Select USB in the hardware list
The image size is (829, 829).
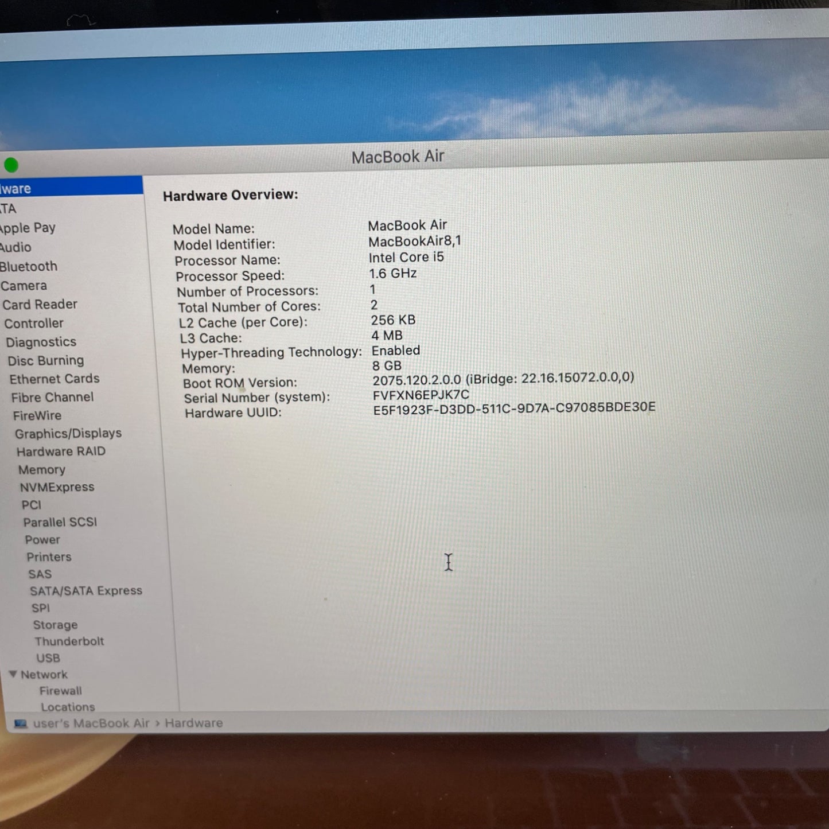[x=48, y=658]
